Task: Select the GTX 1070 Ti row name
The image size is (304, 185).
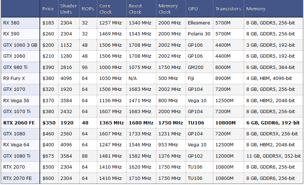Action: (x=17, y=111)
